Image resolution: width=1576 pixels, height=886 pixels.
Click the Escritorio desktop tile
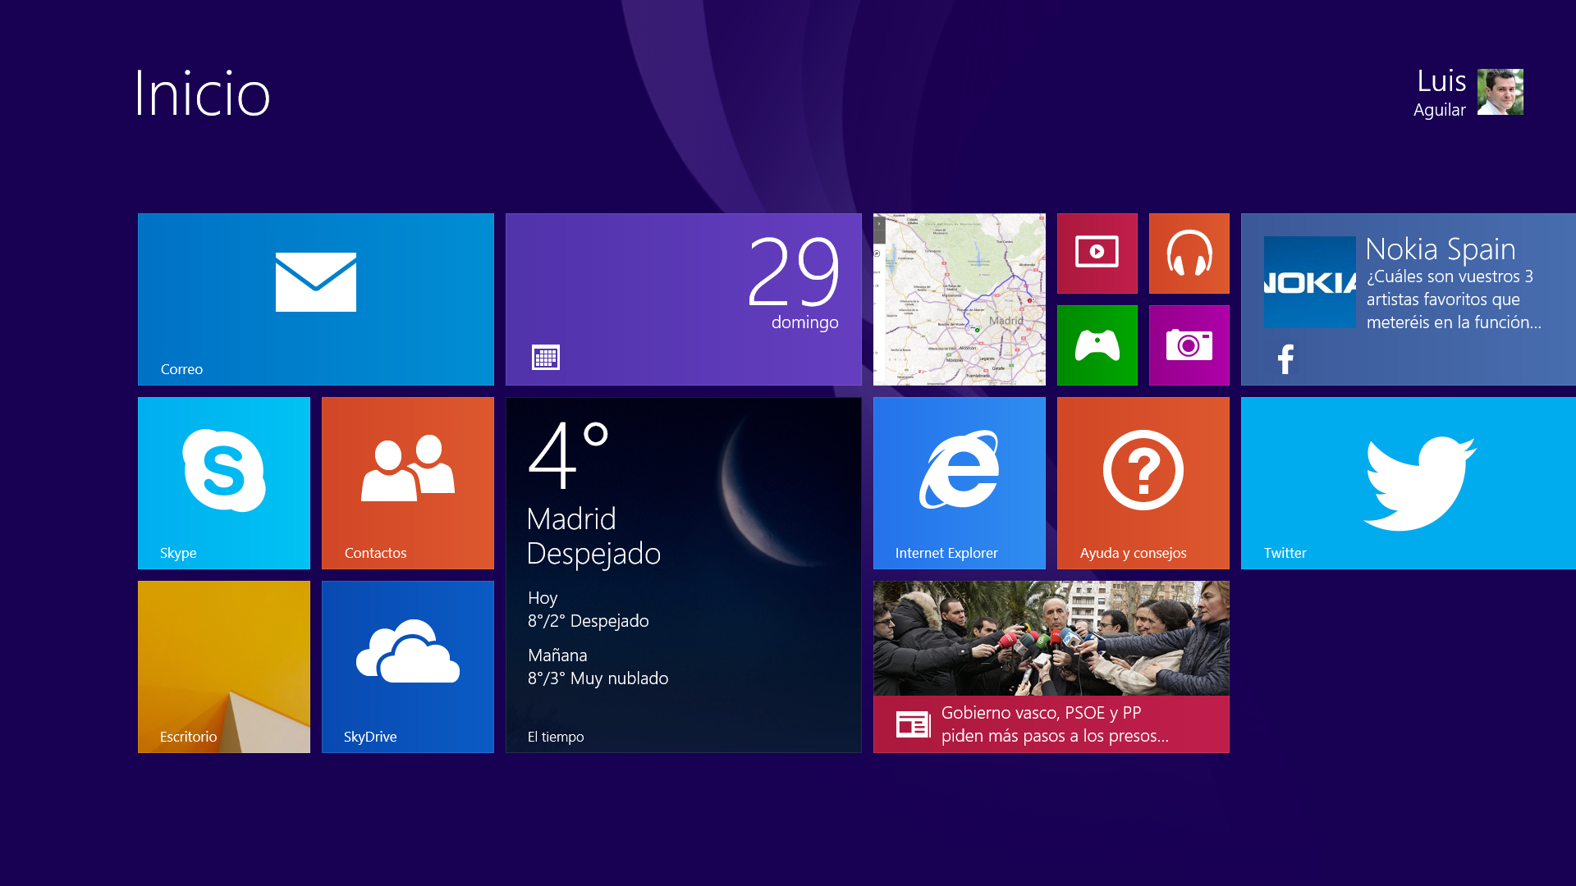tap(224, 666)
